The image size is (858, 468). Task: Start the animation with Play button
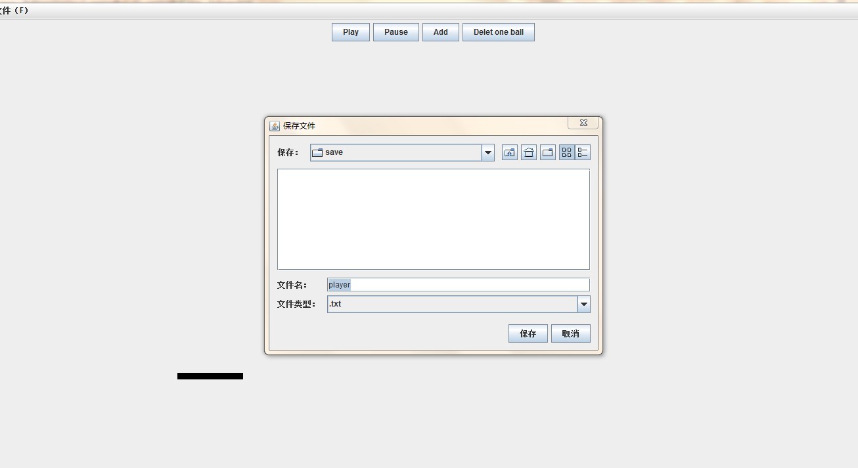tap(351, 32)
